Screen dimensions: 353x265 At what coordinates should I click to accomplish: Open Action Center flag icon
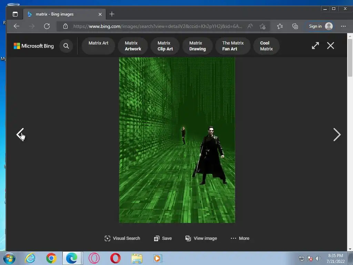(310, 258)
